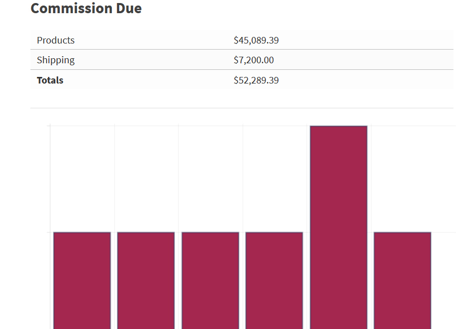456x329 pixels.
Task: Select the Shipping row label
Action: point(56,60)
